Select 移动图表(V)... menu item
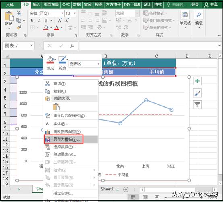This screenshot has width=223, height=202. pos(71,154)
